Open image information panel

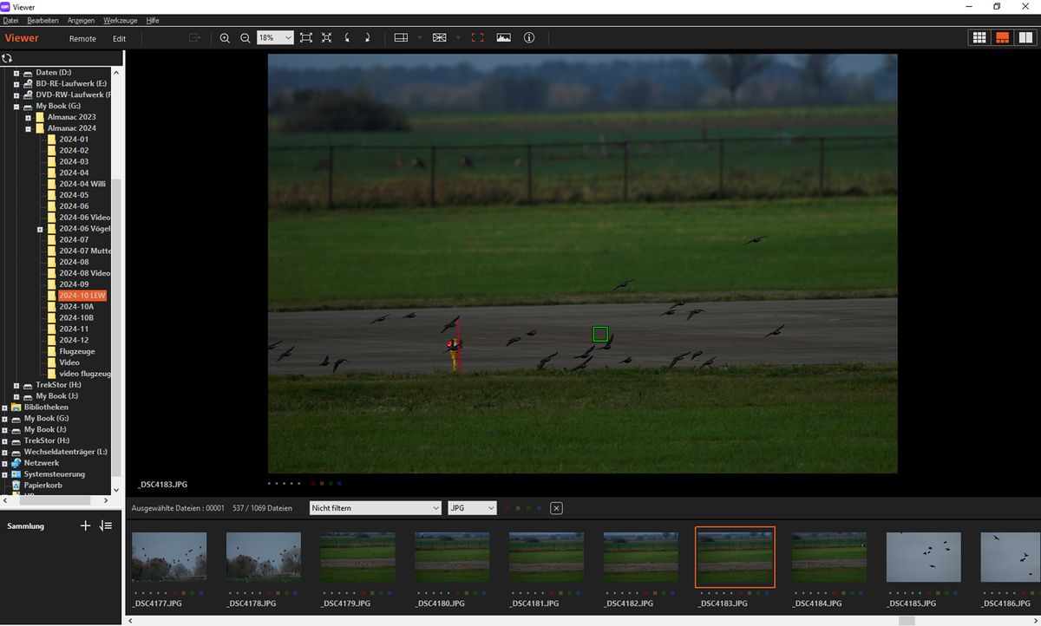529,38
